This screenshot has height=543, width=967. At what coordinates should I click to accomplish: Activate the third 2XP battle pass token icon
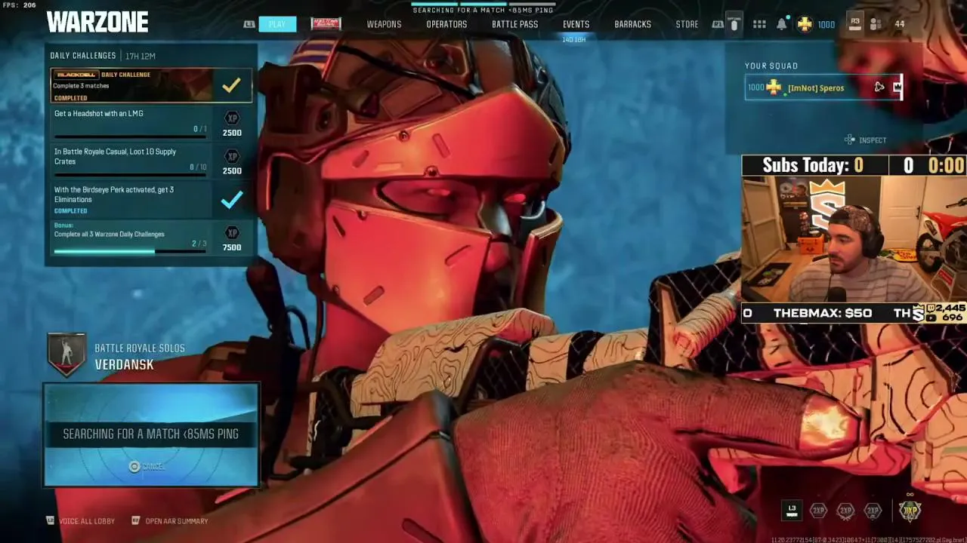(x=873, y=511)
